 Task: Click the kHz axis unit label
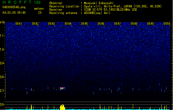[x=2, y=22]
